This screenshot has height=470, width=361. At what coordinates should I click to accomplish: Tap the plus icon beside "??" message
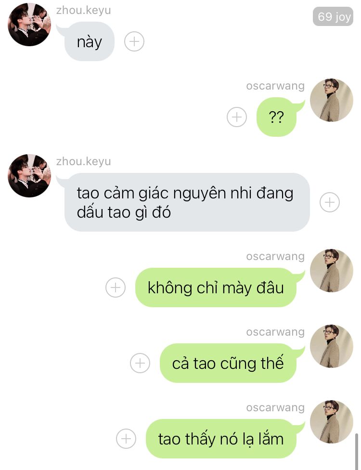237,117
